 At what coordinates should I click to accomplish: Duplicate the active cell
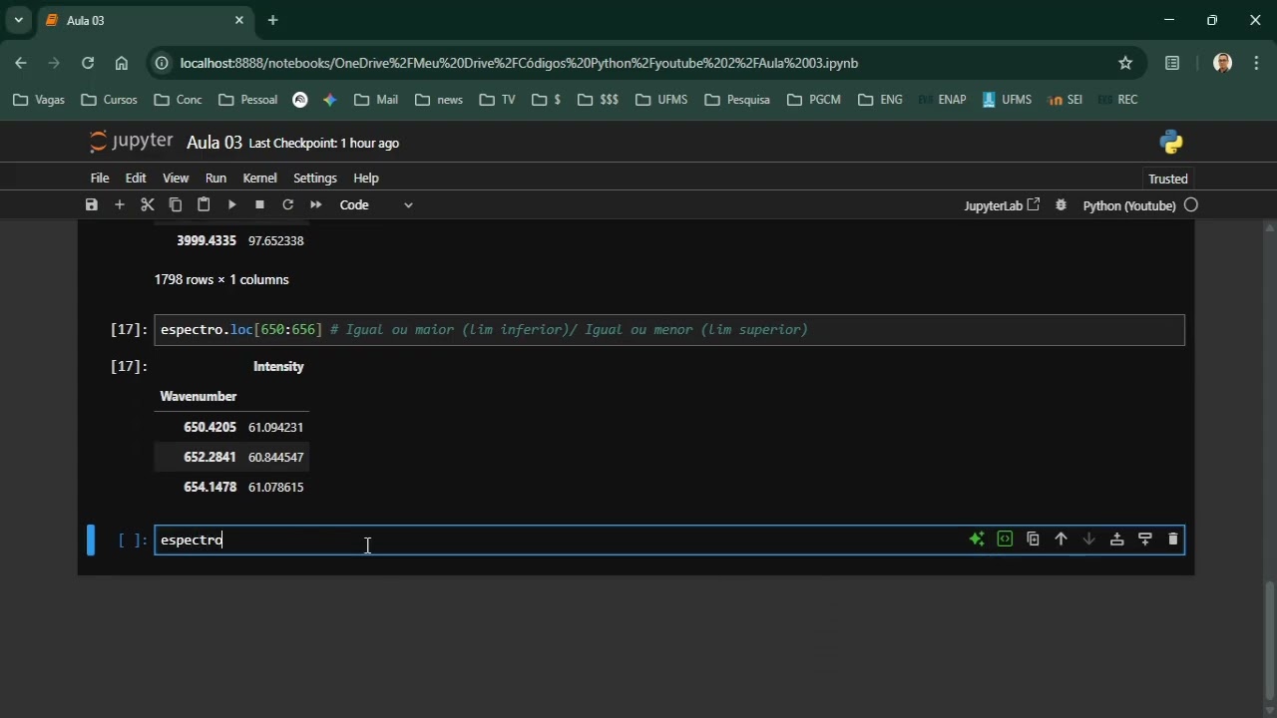1033,539
